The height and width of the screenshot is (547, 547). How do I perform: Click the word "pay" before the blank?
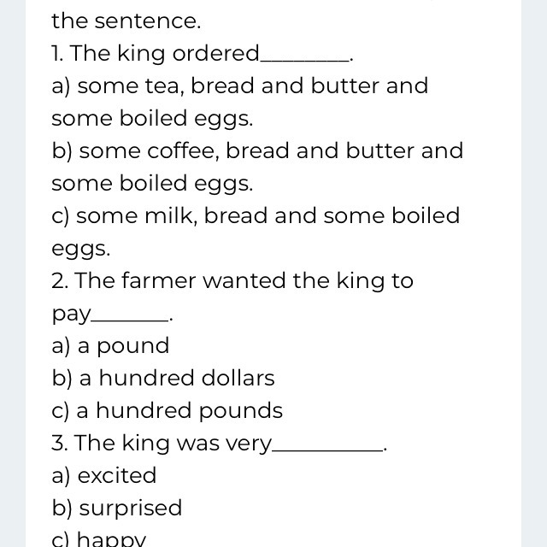click(70, 315)
